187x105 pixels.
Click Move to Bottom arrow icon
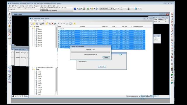click(x=67, y=24)
